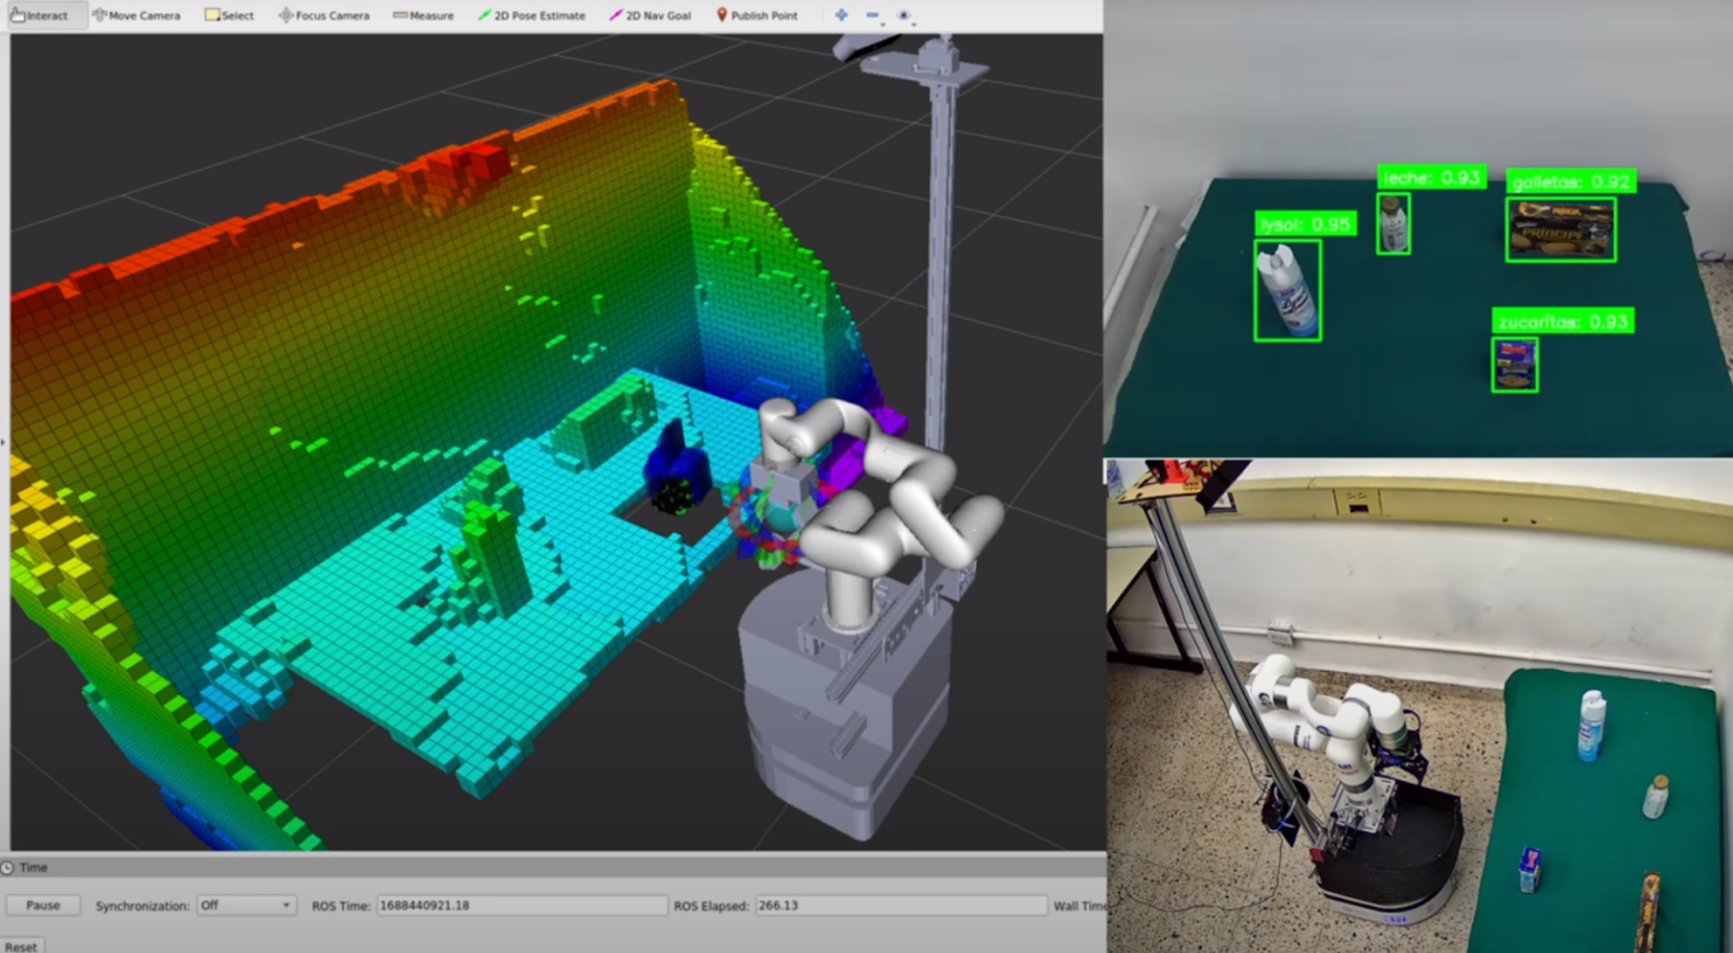Pick the Measure tool
The width and height of the screenshot is (1733, 953).
click(x=423, y=16)
